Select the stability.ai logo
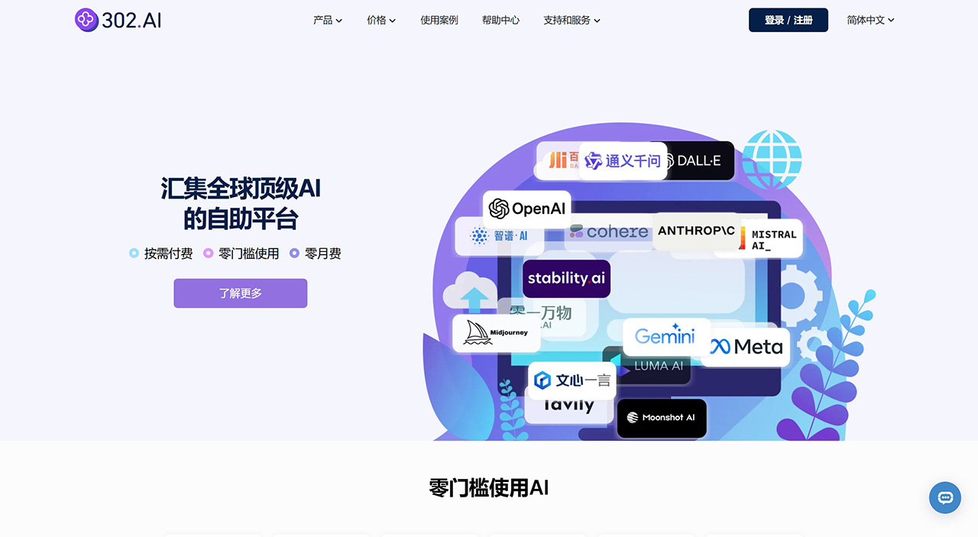This screenshot has width=978, height=537. click(x=566, y=279)
